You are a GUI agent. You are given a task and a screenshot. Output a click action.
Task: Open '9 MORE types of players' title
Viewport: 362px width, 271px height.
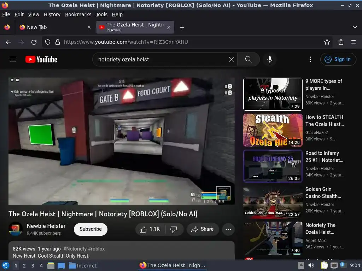(324, 85)
